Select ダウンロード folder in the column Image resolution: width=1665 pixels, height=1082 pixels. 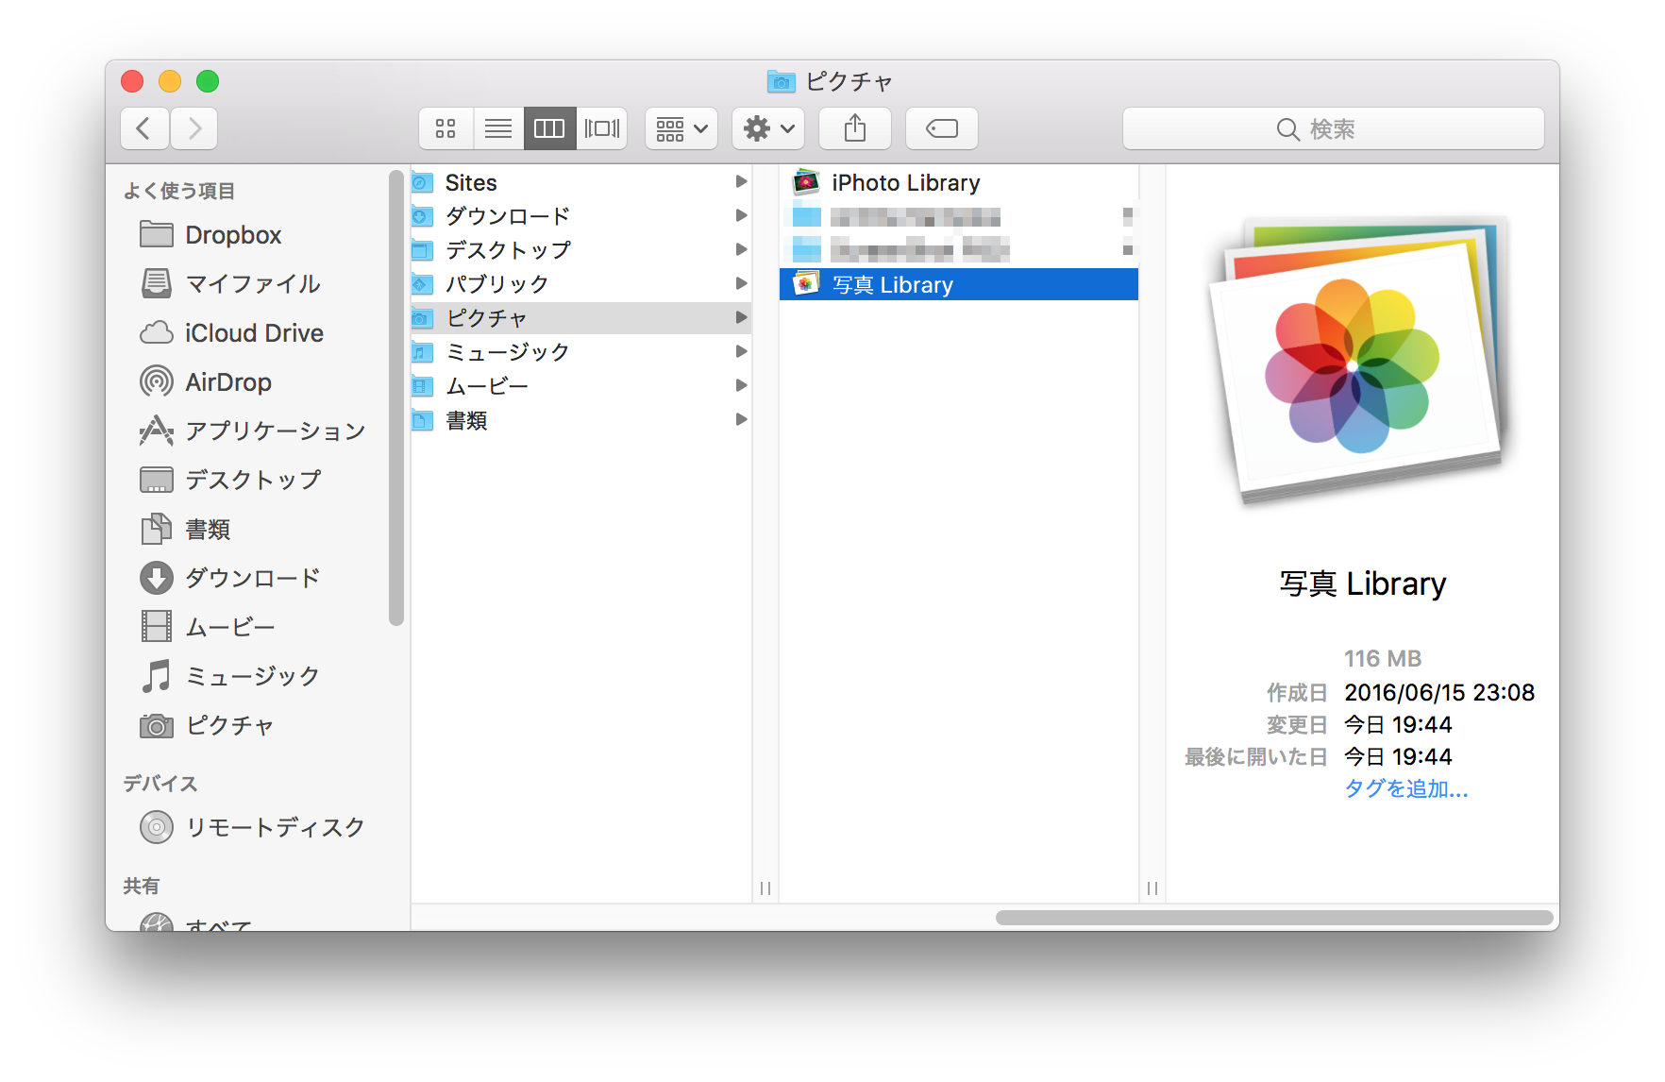coord(581,216)
